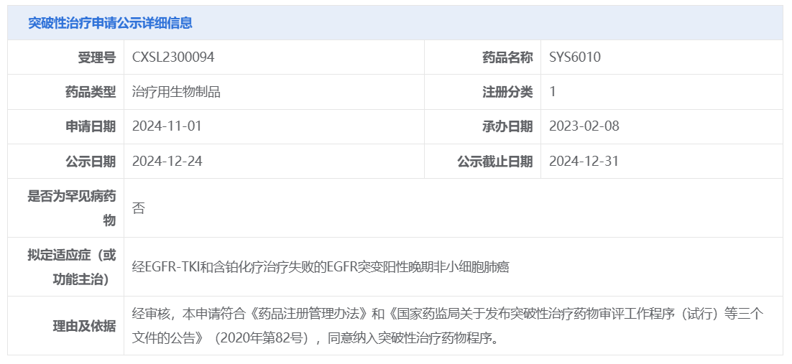The height and width of the screenshot is (364, 792).
Task: Click the 拟定适应症 field label
Action: click(72, 267)
